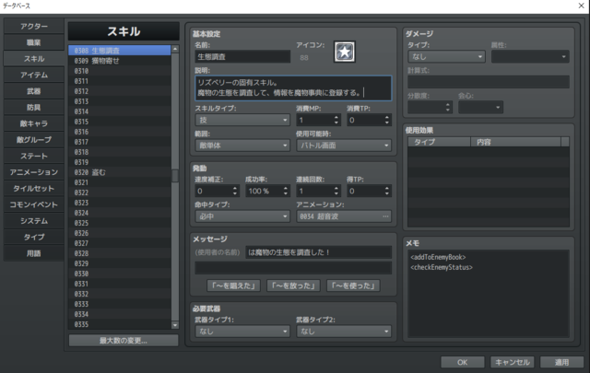
Task: Click 最大数の変更... button
Action: coord(124,341)
